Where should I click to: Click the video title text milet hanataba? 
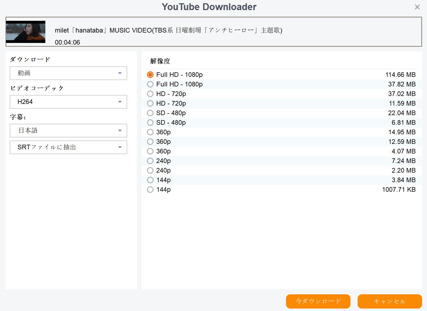click(169, 30)
